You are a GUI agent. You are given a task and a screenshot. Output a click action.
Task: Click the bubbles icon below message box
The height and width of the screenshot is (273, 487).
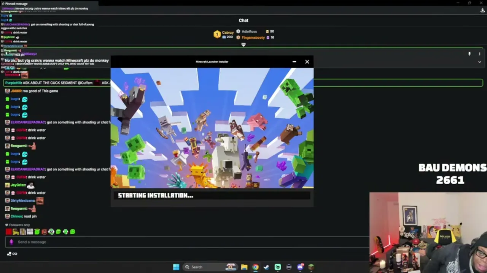tap(9, 254)
